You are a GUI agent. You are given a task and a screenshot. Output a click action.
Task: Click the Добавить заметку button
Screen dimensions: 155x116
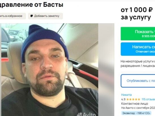[x=45, y=16]
